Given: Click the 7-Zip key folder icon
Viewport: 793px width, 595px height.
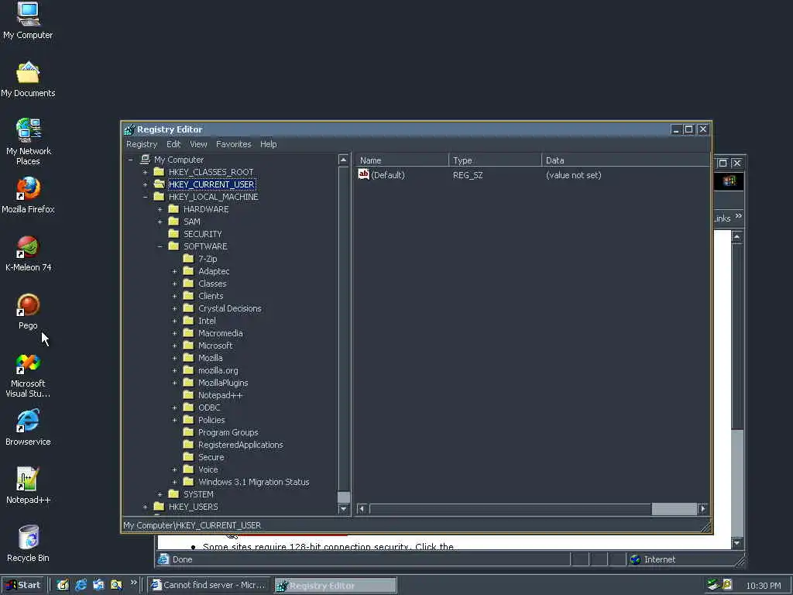Looking at the screenshot, I should pyautogui.click(x=188, y=259).
